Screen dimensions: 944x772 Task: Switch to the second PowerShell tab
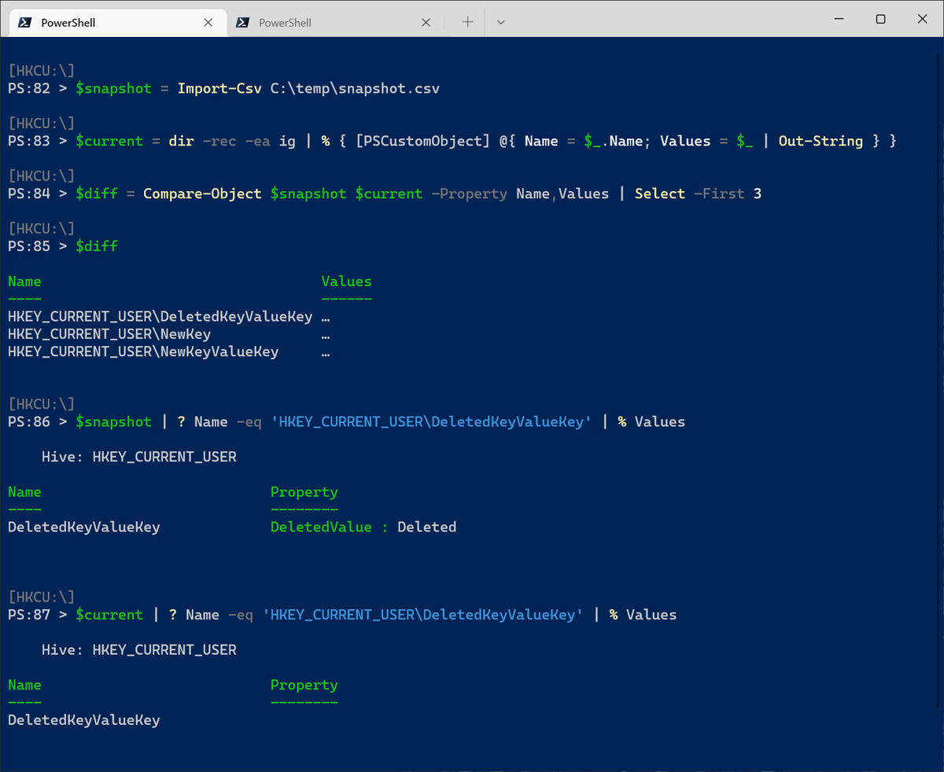(x=334, y=22)
